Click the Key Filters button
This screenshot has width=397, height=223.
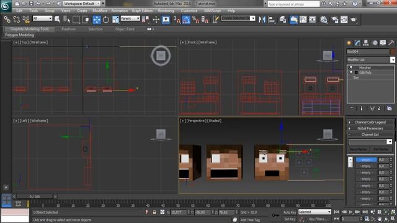click(x=318, y=219)
